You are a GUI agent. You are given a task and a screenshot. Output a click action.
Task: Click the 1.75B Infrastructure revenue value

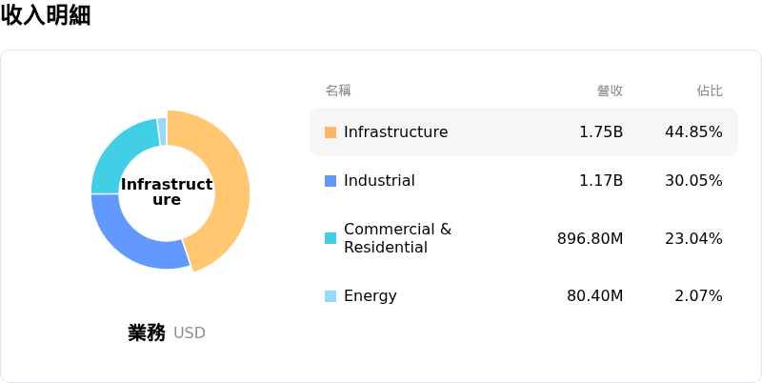coord(601,132)
